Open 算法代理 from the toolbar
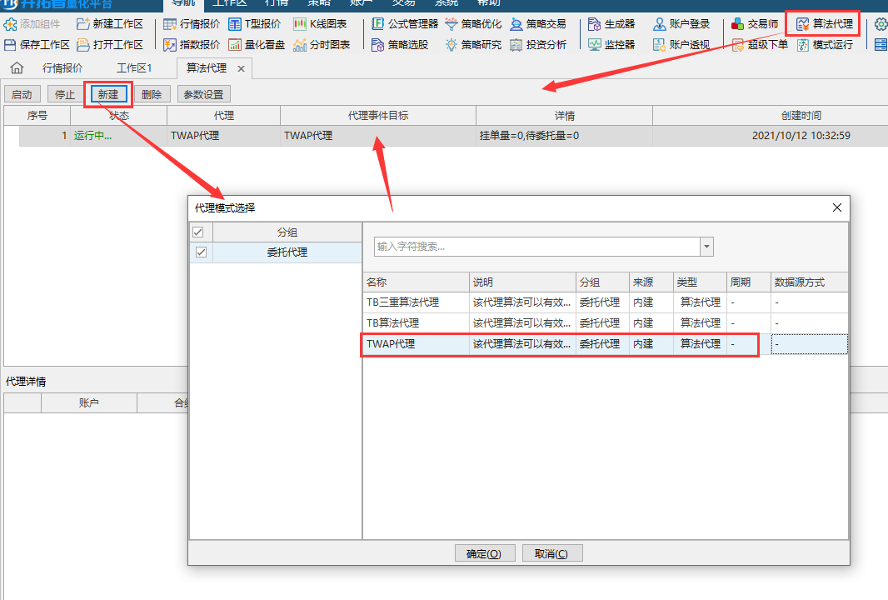This screenshot has height=600, width=888. (x=824, y=24)
